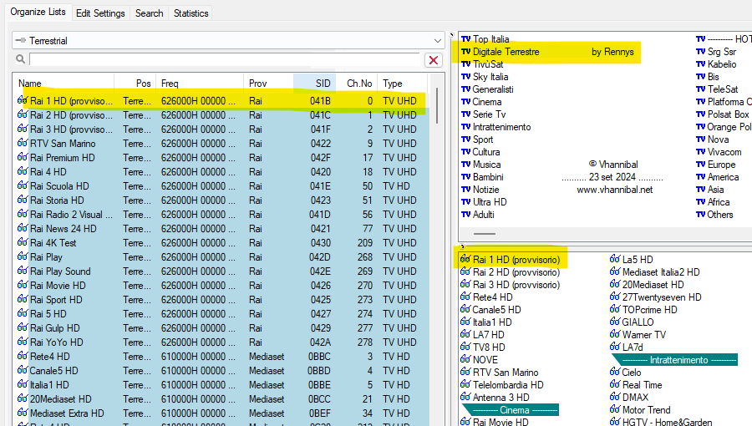This screenshot has width=752, height=426.
Task: Select Polsat Box bouquet
Action: point(728,114)
